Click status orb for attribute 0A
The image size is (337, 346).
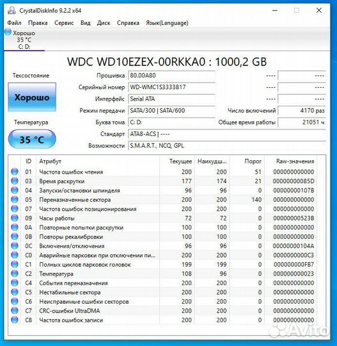pyautogui.click(x=15, y=227)
